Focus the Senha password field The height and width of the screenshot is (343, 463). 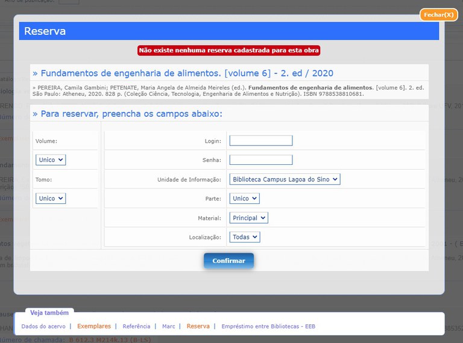click(x=261, y=159)
